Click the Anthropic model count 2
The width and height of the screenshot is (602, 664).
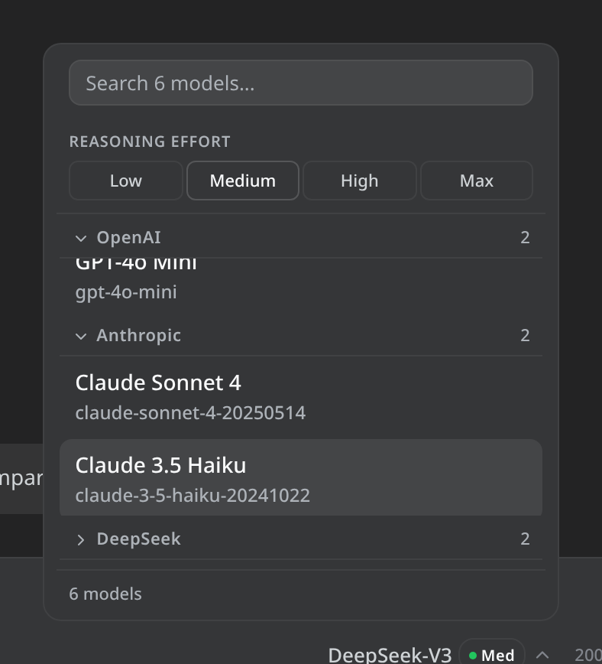pos(525,335)
